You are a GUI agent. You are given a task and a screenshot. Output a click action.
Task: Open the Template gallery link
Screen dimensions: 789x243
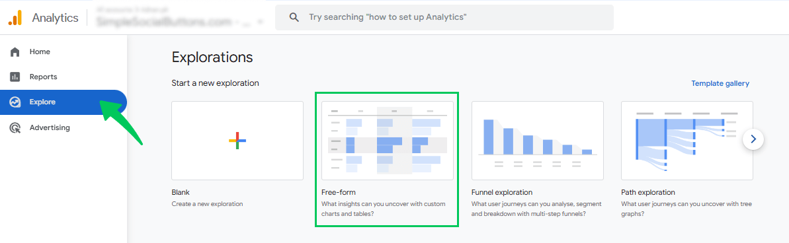720,83
